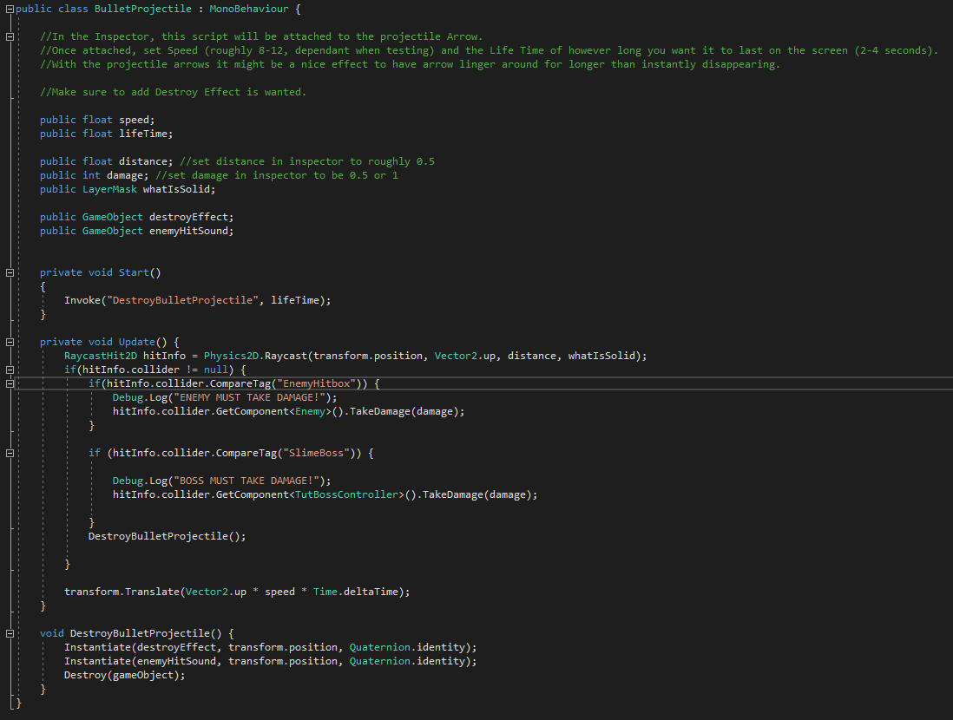Viewport: 953px width, 720px height.
Task: Collapse the Update() method
Action: point(10,342)
